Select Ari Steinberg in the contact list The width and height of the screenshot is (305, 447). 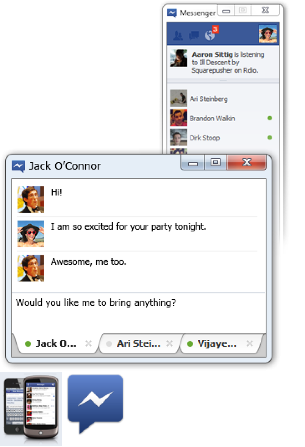[223, 99]
